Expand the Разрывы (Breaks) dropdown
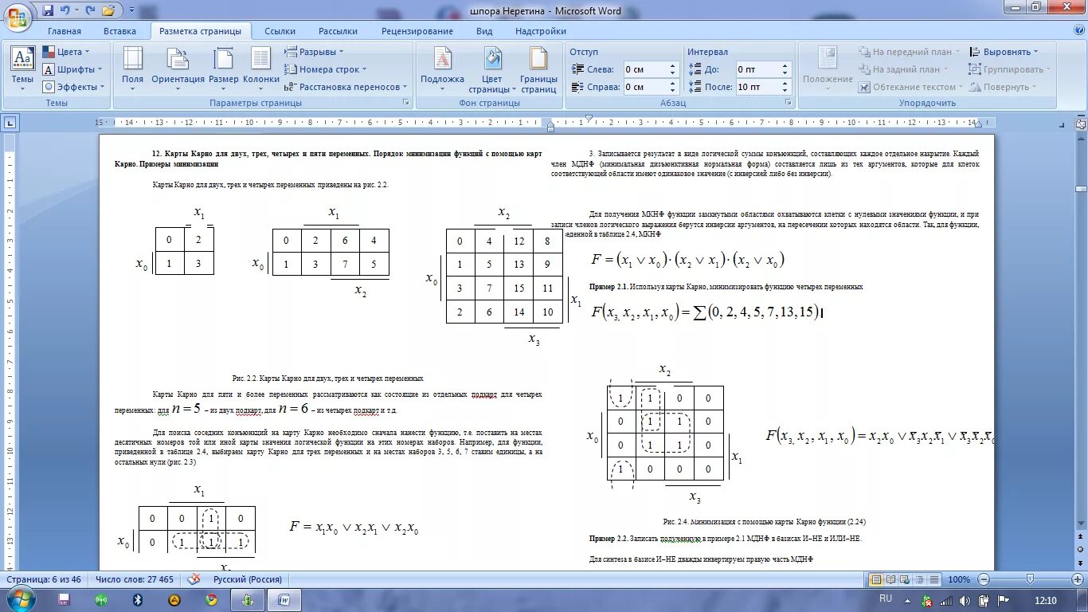 coord(315,52)
